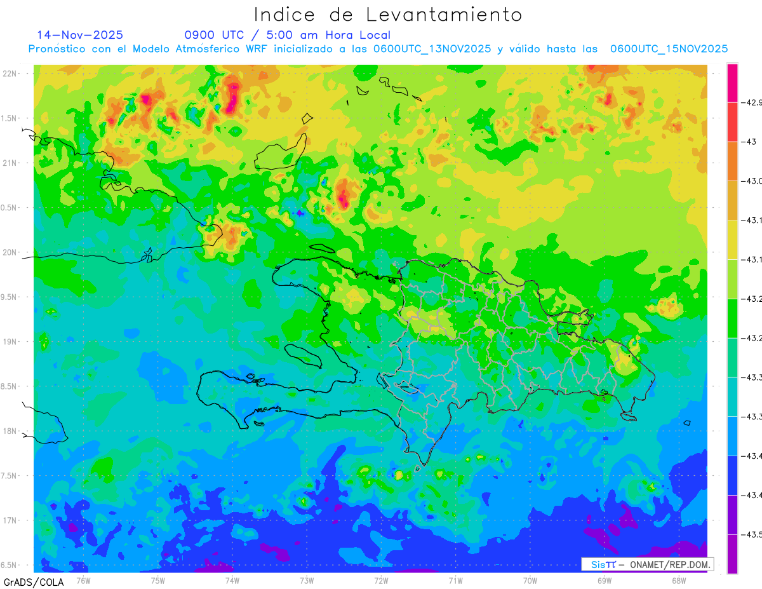762x589 pixels.
Task: Click the "71W" longitude label
Action: [455, 580]
